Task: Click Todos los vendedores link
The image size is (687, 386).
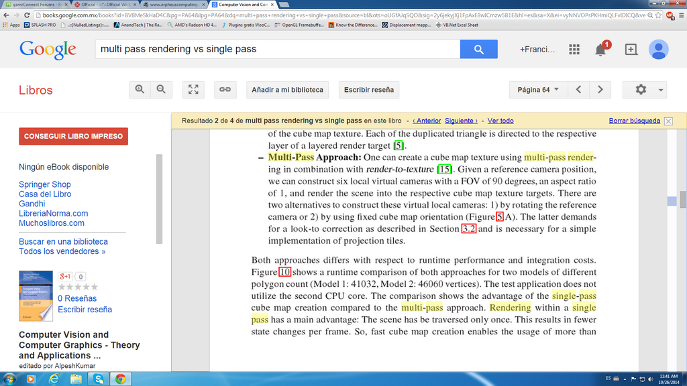Action: click(62, 251)
